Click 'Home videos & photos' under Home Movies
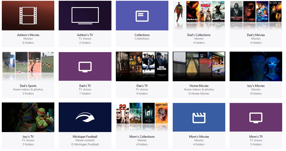286x151 pixels. [x=199, y=89]
